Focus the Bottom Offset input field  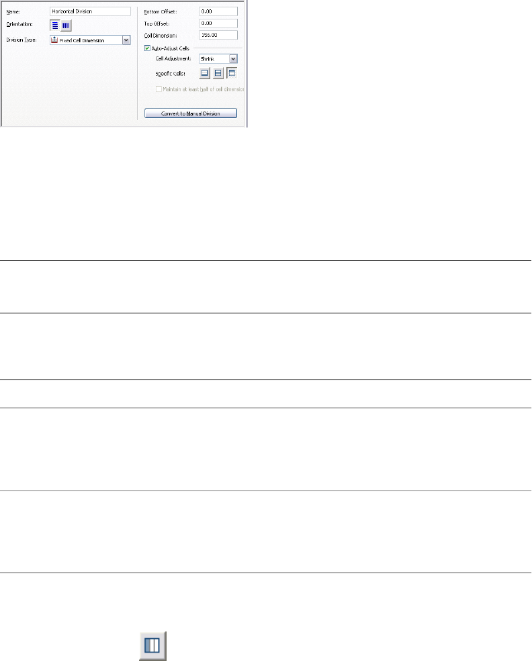pos(218,11)
